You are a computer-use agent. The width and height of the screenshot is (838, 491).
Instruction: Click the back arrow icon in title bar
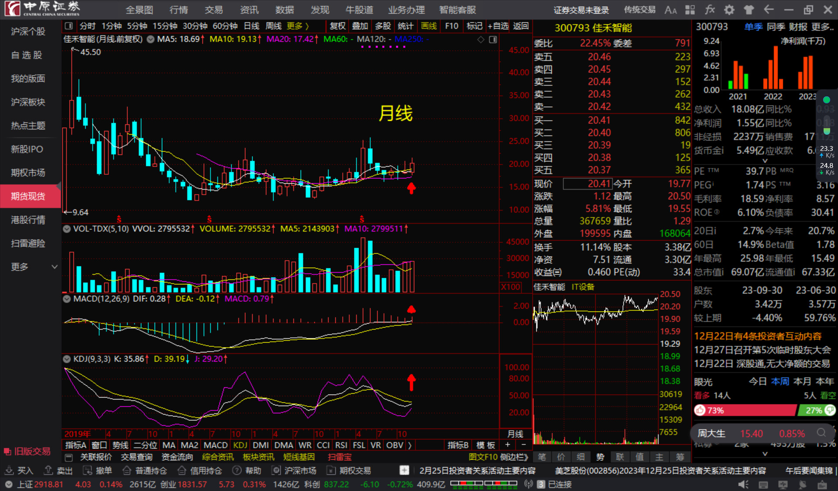point(769,10)
